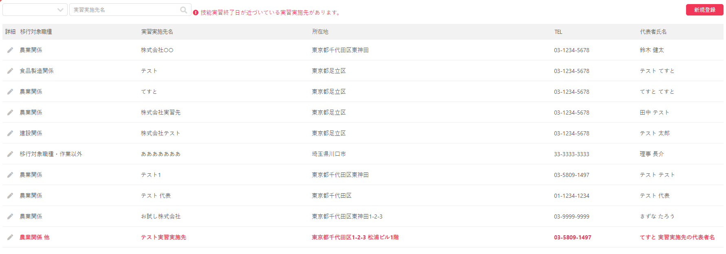Open details for the 食品製造関係 row
726x254 pixels.
(10, 71)
